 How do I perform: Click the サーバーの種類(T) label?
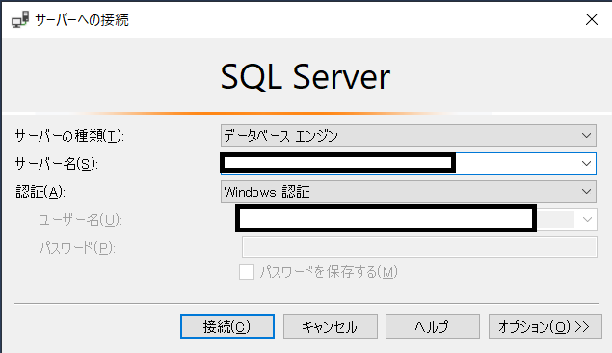tap(69, 136)
